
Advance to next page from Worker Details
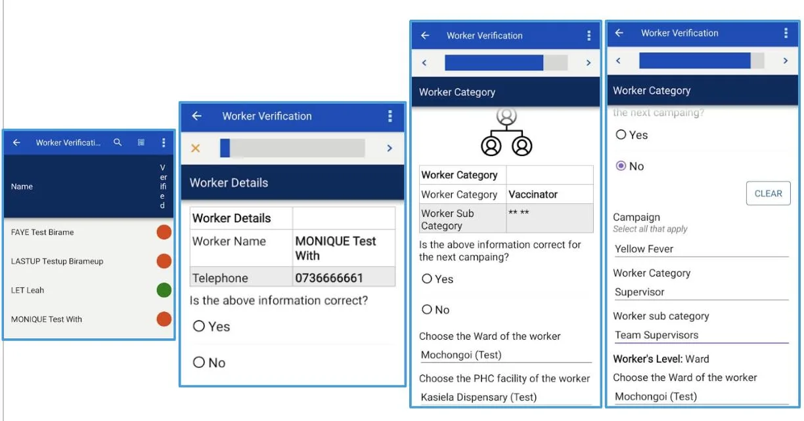point(390,148)
